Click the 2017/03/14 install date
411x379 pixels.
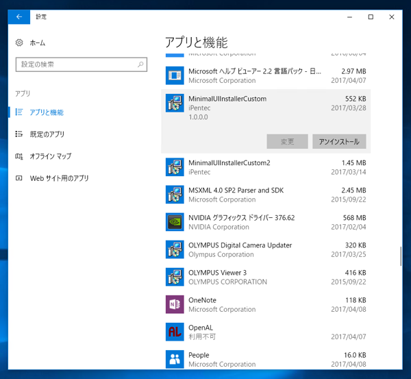pyautogui.click(x=349, y=172)
